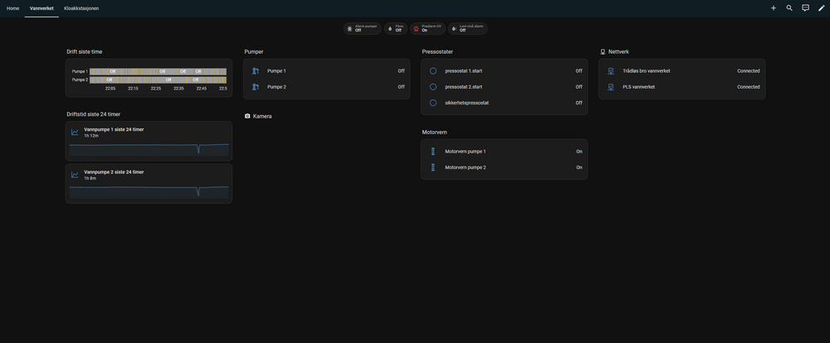Select the sikkerhetspressostat circle indicator
The width and height of the screenshot is (830, 343).
[x=432, y=103]
